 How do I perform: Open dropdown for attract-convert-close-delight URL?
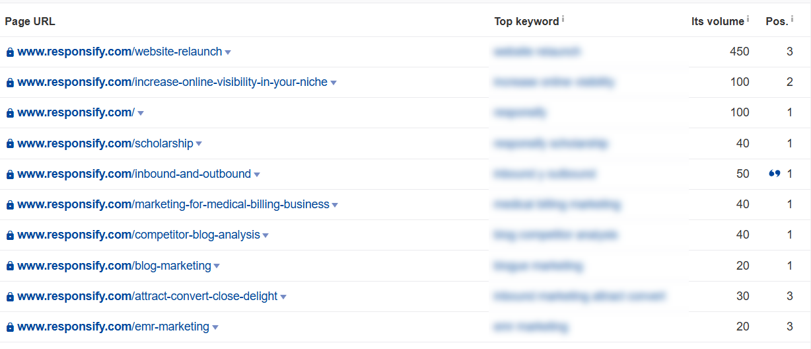click(x=283, y=297)
